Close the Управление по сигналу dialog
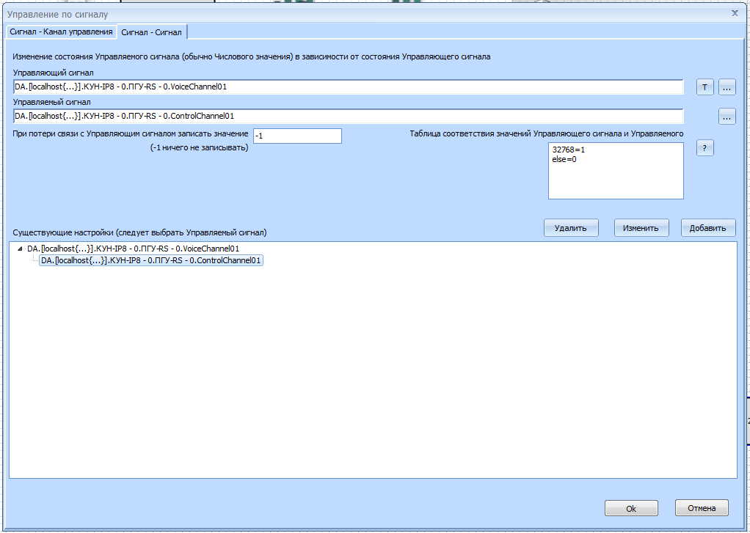The image size is (750, 533). pyautogui.click(x=735, y=12)
